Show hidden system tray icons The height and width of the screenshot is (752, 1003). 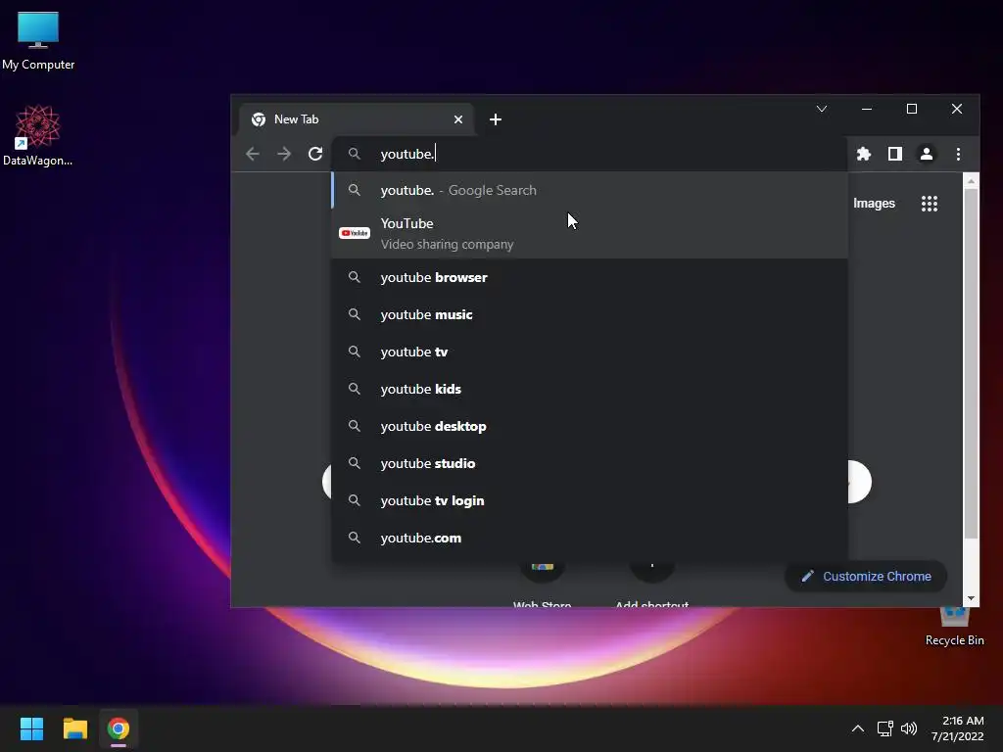pos(858,728)
